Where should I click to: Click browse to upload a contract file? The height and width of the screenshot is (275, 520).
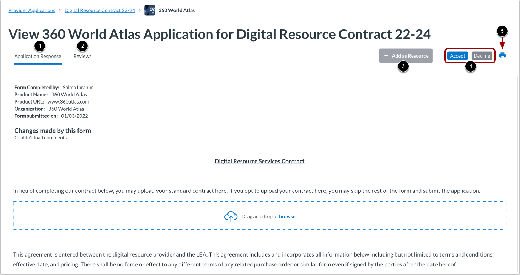pos(287,216)
